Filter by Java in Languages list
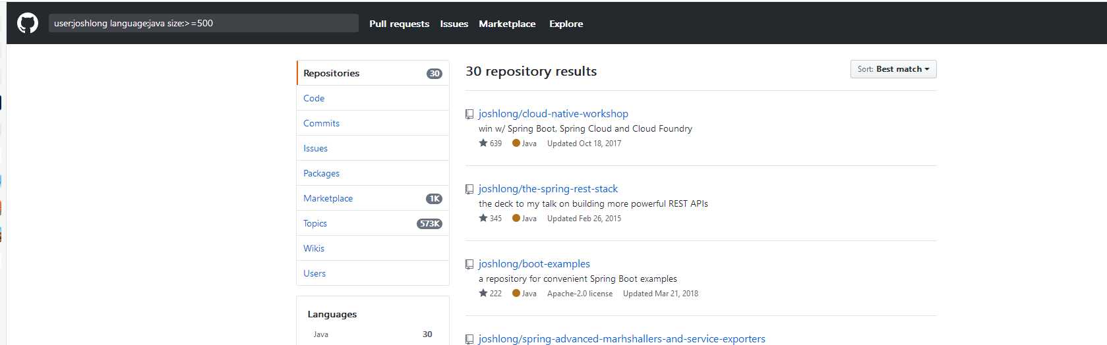 373,334
